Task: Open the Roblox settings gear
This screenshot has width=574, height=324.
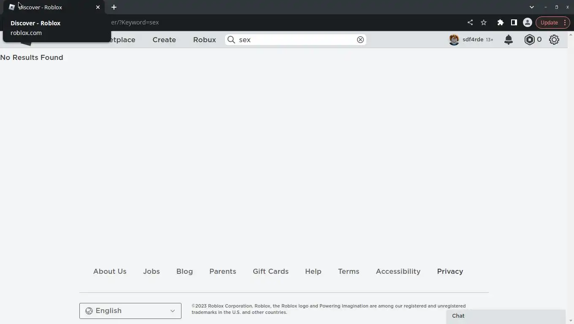Action: 554,40
